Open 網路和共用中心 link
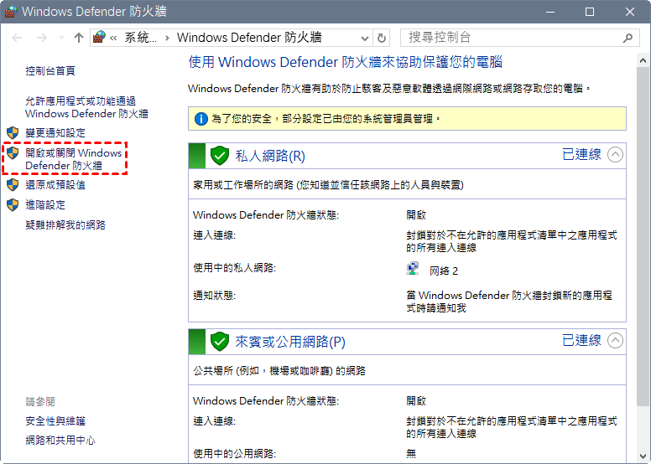Screen dimensions: 651x464 pyautogui.click(x=60, y=441)
